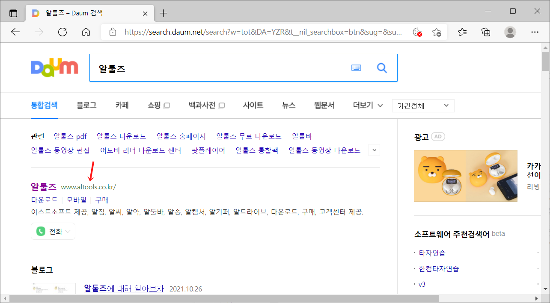Open a new tab with the plus button
The image size is (550, 303).
pos(163,13)
